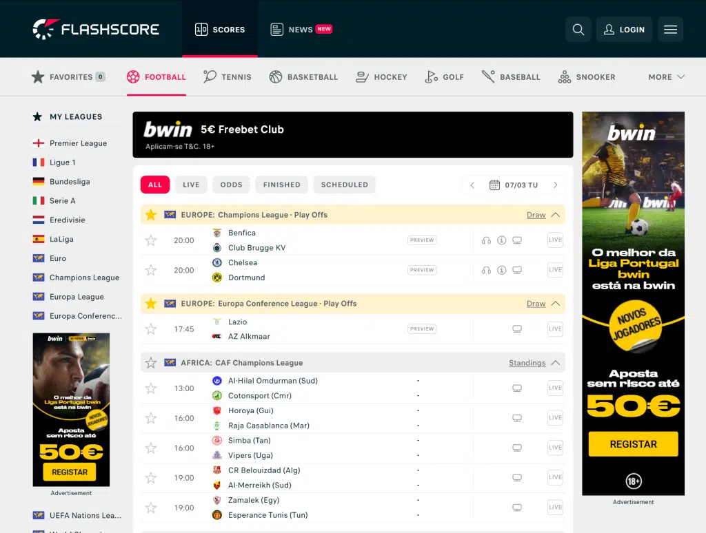The height and width of the screenshot is (533, 706).
Task: Favorite the Chelsea vs Dortmund match
Action: [x=151, y=270]
